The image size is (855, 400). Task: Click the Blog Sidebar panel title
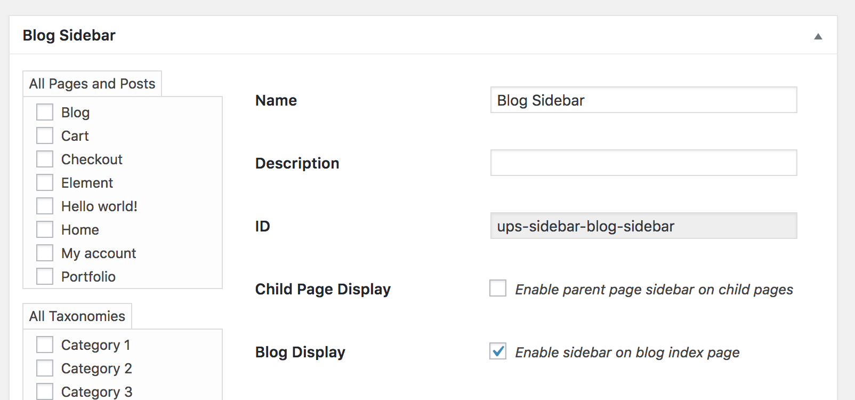coord(69,36)
